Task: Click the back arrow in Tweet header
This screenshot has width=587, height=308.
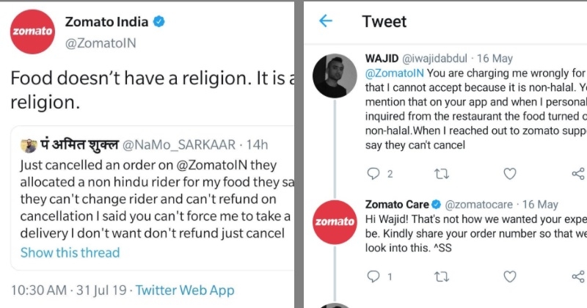Action: 326,21
